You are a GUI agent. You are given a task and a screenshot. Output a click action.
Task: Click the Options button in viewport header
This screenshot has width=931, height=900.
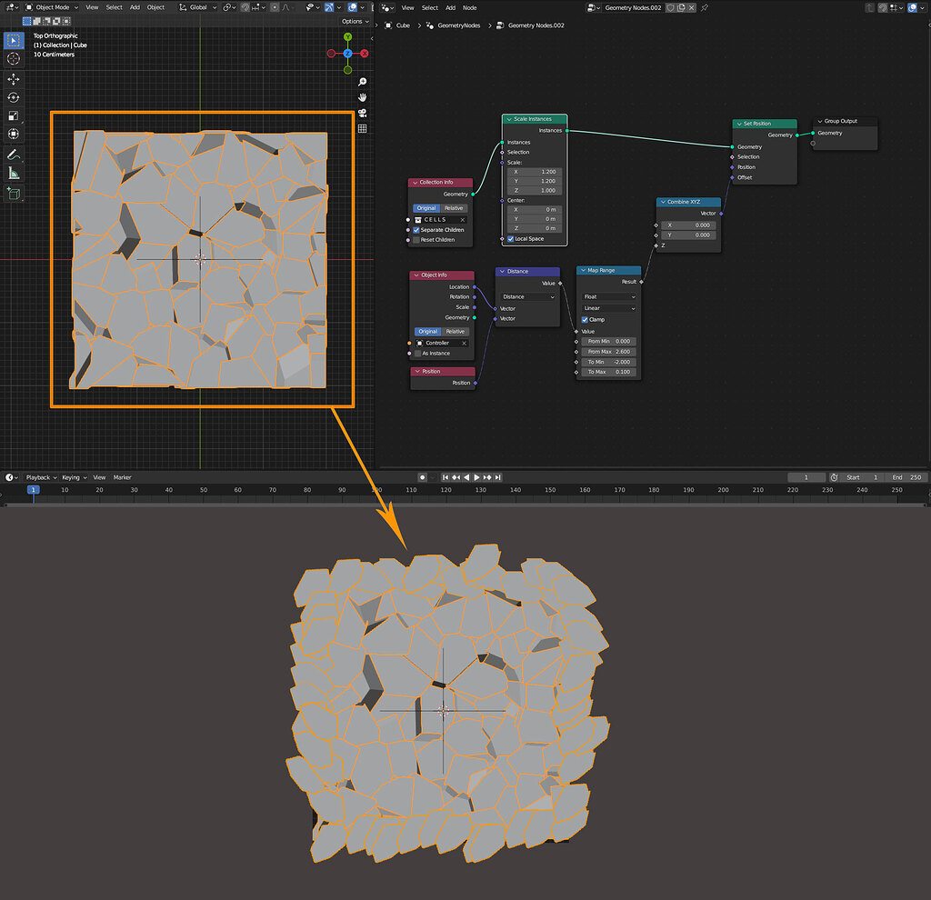(354, 21)
